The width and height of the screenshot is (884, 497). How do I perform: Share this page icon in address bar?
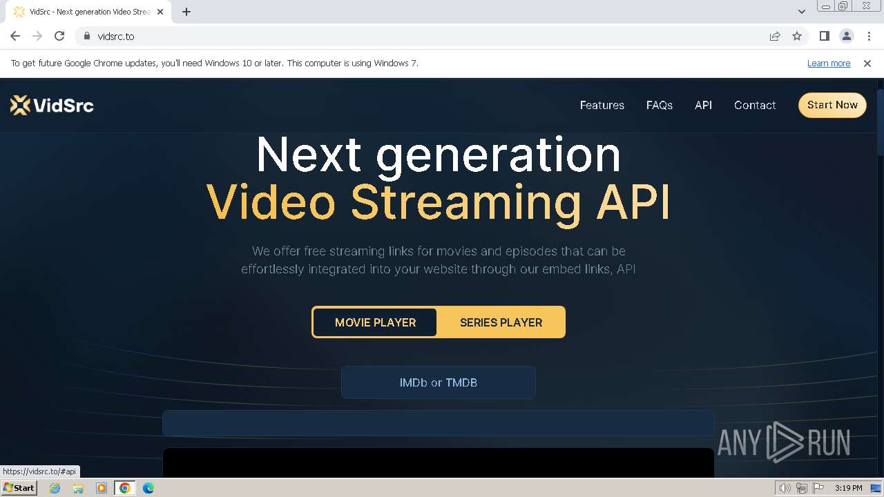[x=775, y=36]
